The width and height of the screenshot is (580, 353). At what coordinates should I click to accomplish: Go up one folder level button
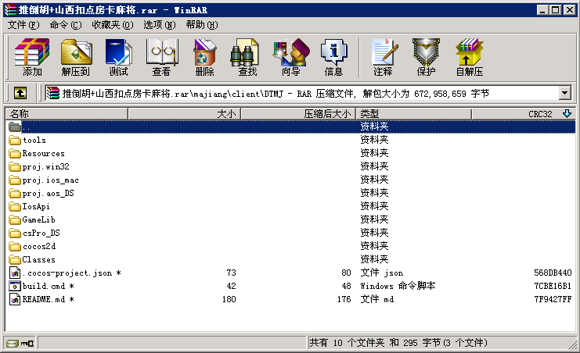(20, 94)
